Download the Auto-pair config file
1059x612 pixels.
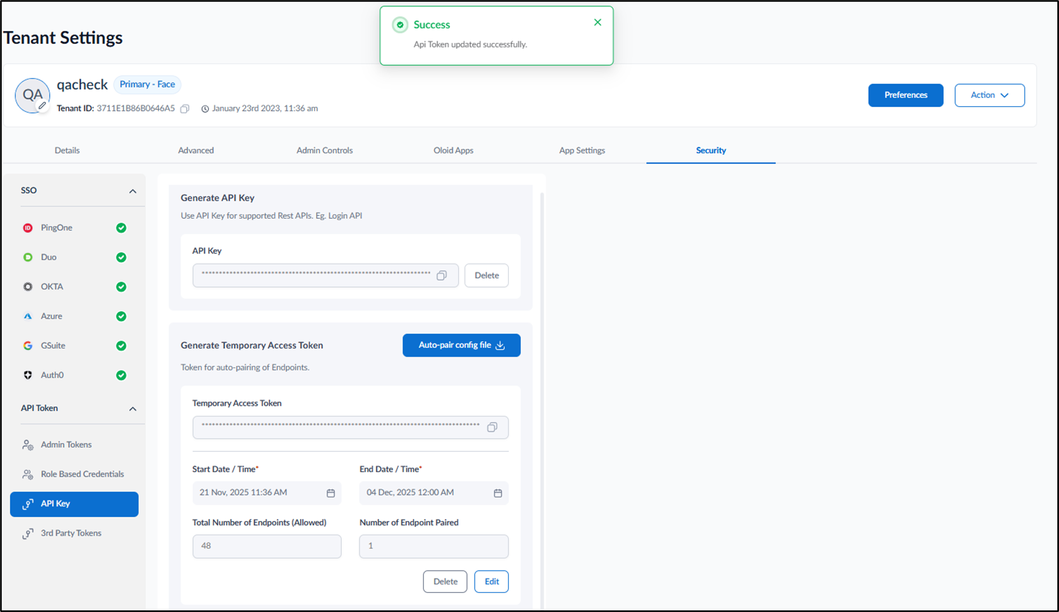click(x=461, y=345)
